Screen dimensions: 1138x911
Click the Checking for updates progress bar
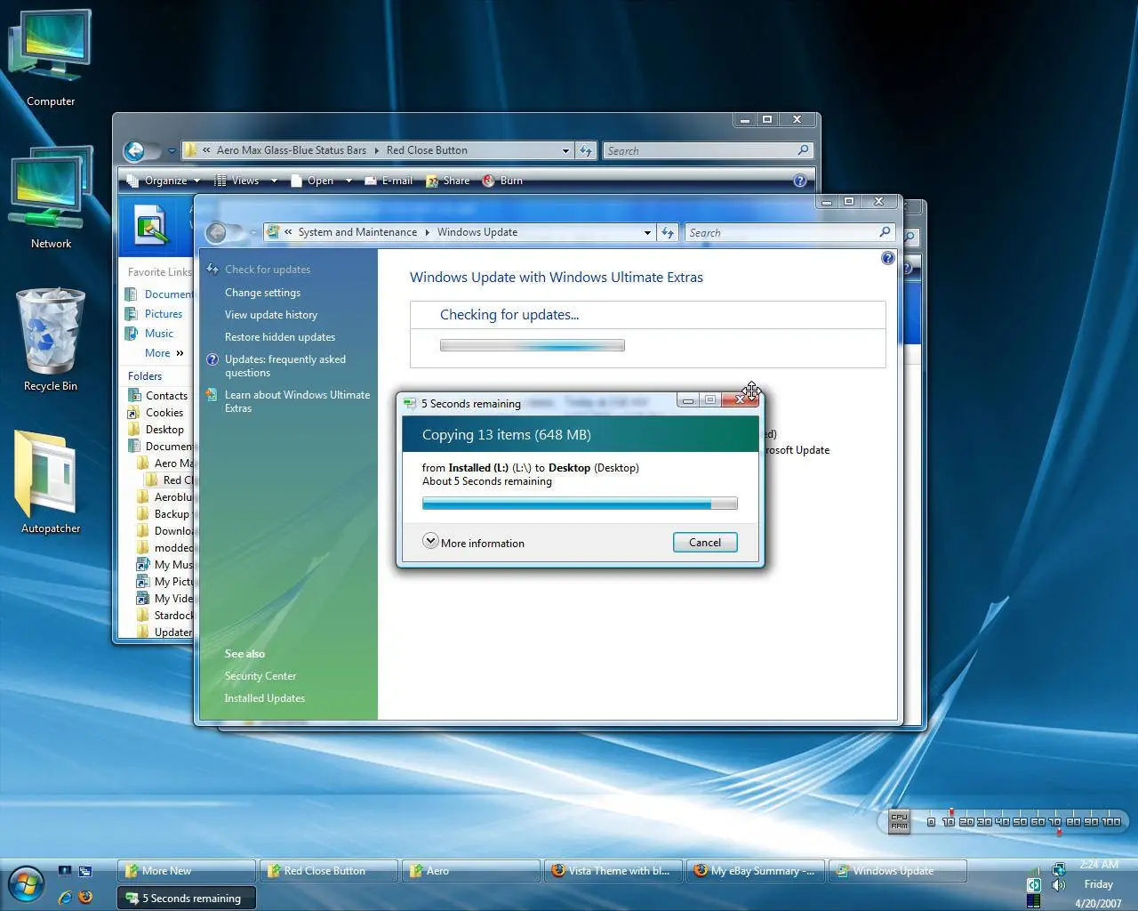tap(533, 345)
